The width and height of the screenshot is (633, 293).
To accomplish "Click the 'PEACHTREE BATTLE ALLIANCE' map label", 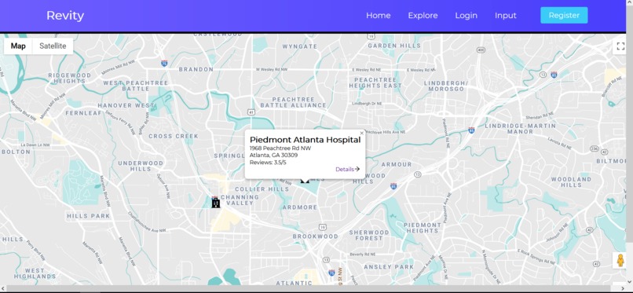I will 294,102.
